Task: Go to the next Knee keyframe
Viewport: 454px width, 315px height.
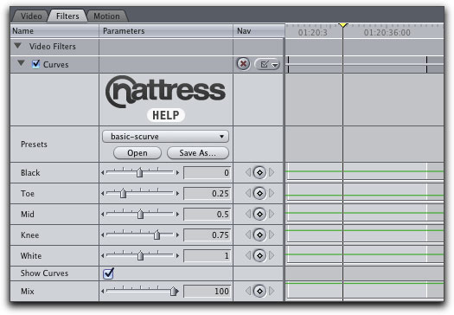Action: click(272, 235)
